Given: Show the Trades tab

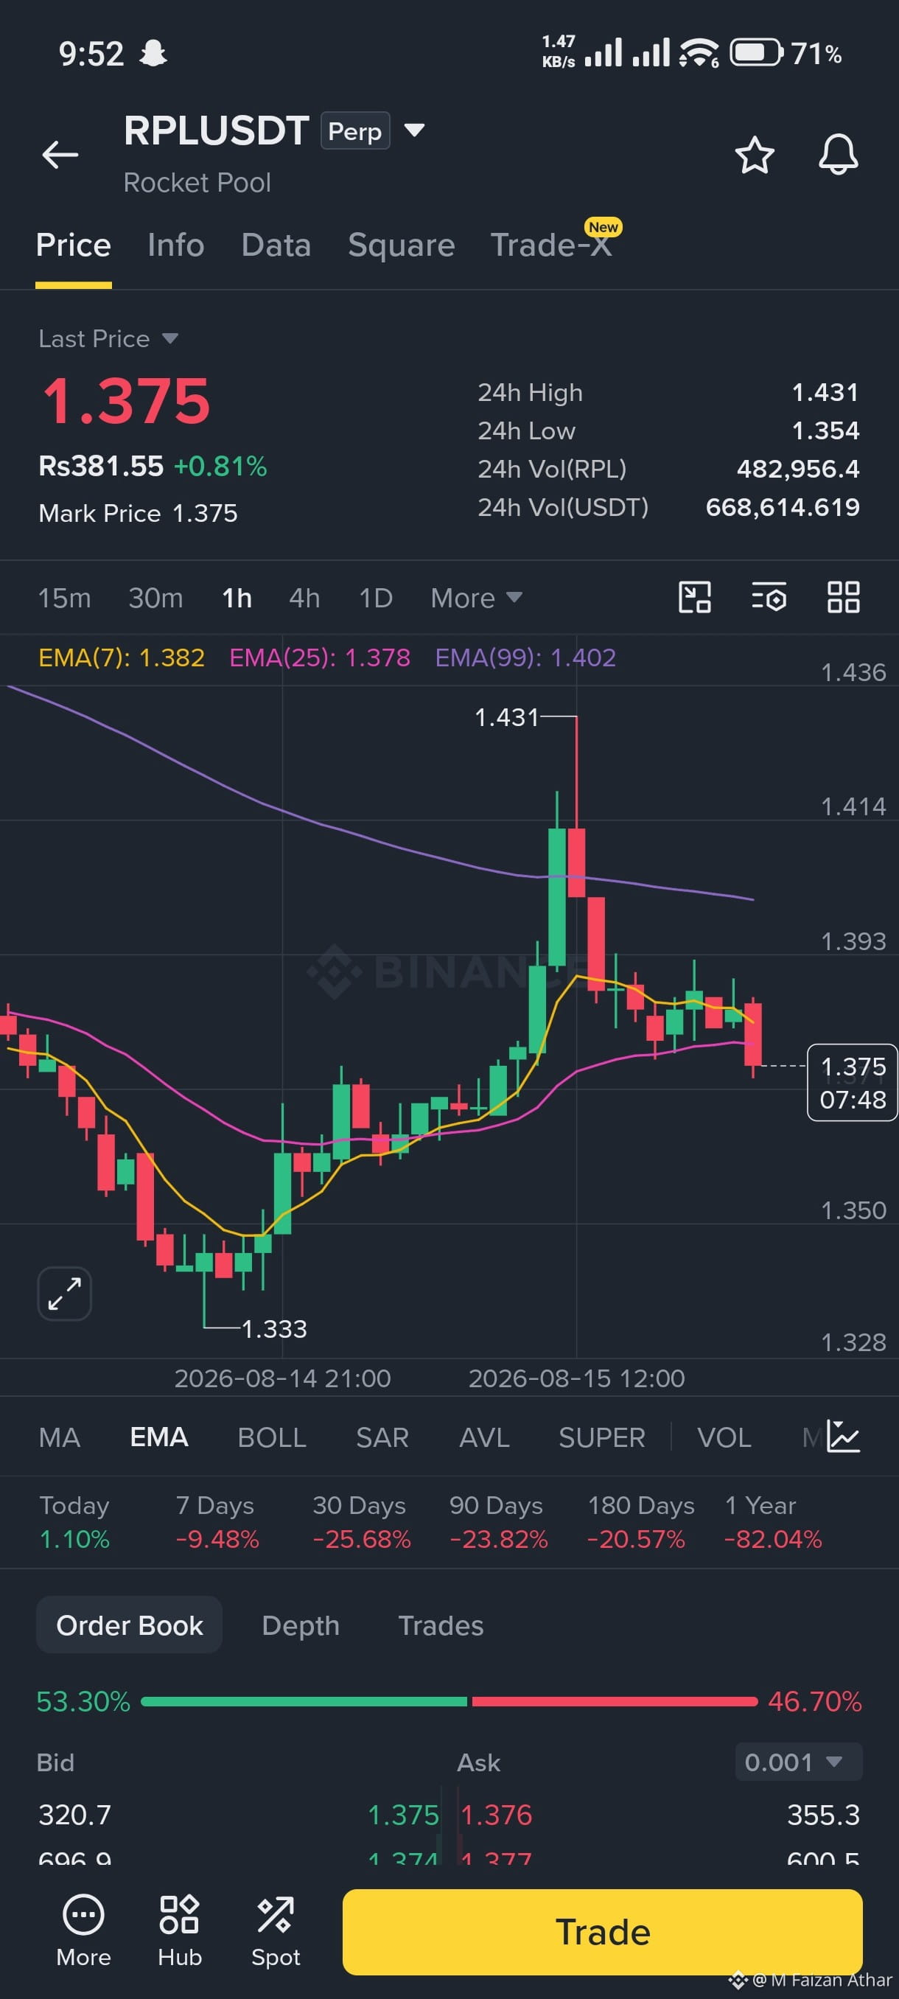Looking at the screenshot, I should pyautogui.click(x=441, y=1625).
